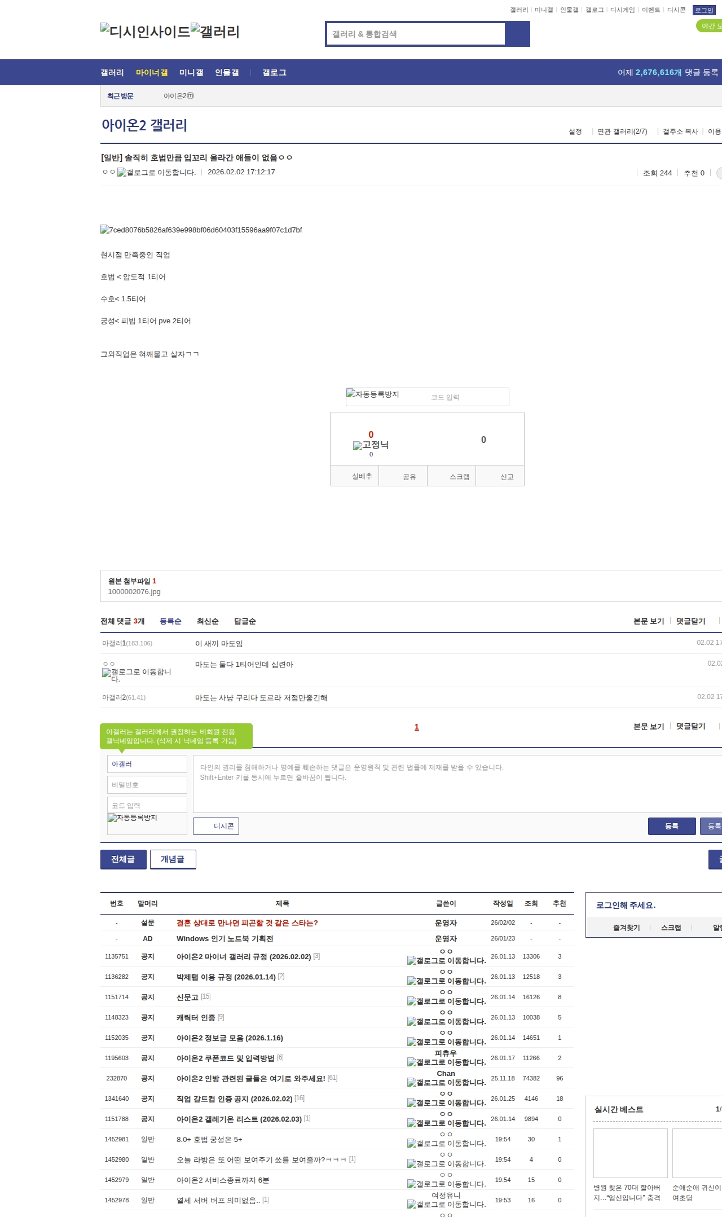Viewport: 722px width, 1217px height.
Task: Open the 설정 gallery settings menu
Action: (x=575, y=131)
